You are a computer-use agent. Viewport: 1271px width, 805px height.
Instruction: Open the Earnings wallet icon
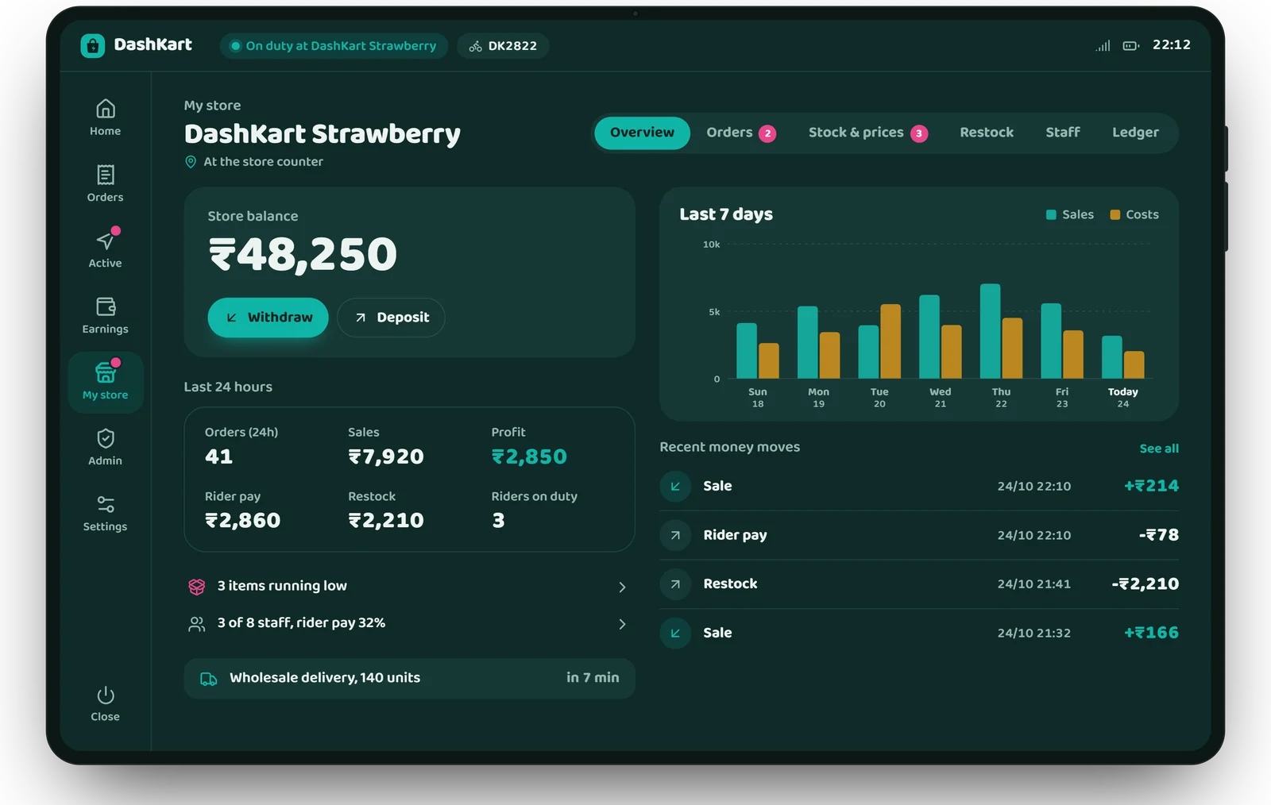pyautogui.click(x=106, y=306)
